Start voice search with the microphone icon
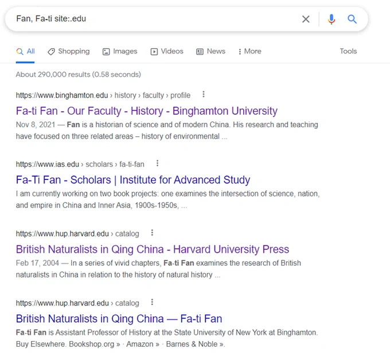 (331, 19)
